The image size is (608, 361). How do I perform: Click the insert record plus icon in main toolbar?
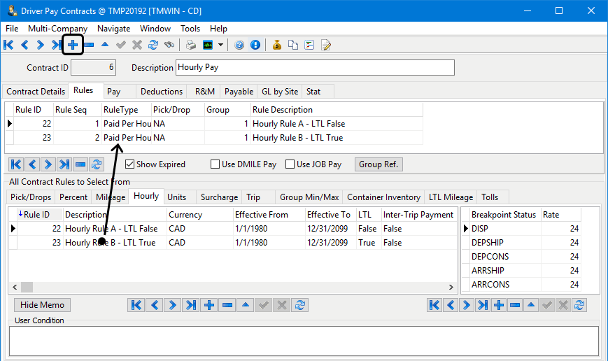point(73,45)
